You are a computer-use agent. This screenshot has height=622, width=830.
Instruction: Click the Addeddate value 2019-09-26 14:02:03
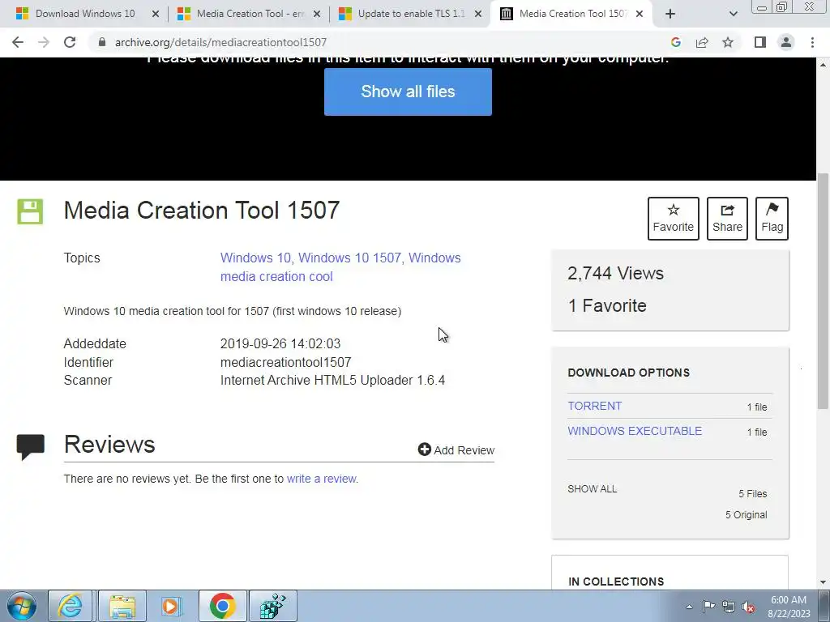point(280,343)
